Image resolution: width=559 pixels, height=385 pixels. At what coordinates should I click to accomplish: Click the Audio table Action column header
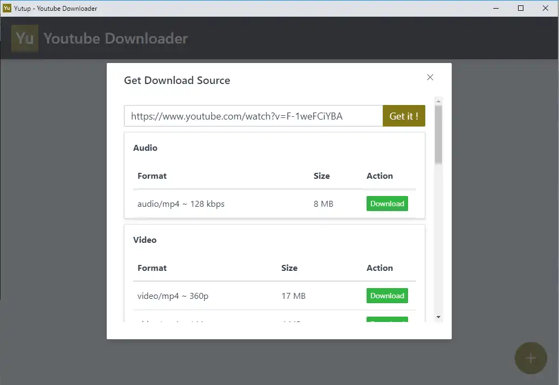[379, 176]
